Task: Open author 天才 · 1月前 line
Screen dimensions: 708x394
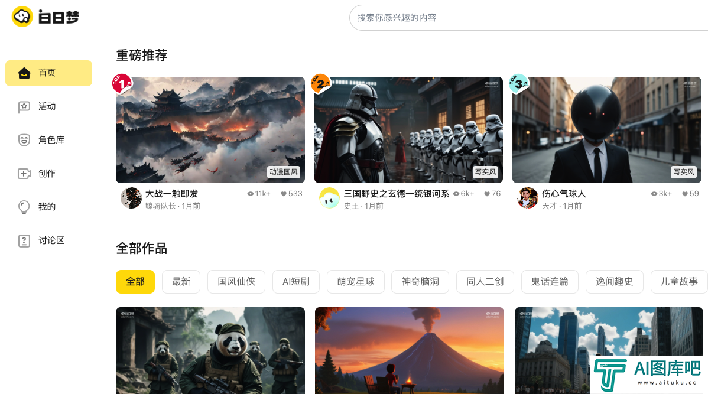Action: click(x=561, y=206)
